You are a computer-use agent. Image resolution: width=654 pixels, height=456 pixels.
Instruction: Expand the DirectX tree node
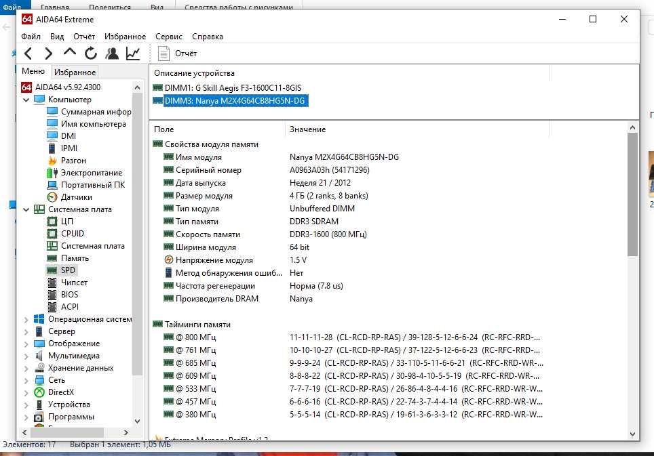(x=26, y=393)
